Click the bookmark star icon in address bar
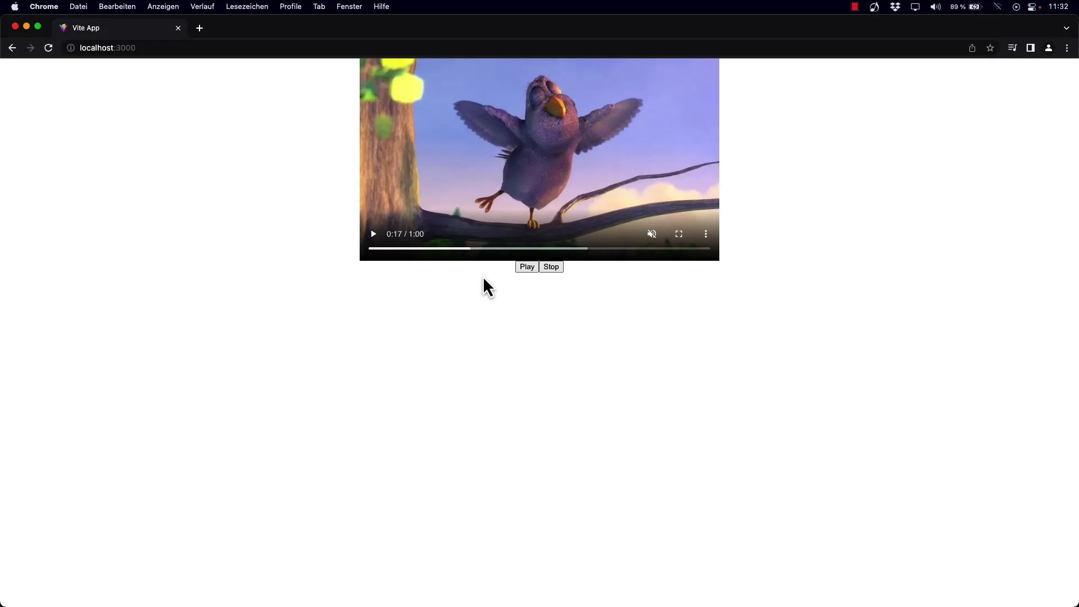The height and width of the screenshot is (607, 1079). 989,47
